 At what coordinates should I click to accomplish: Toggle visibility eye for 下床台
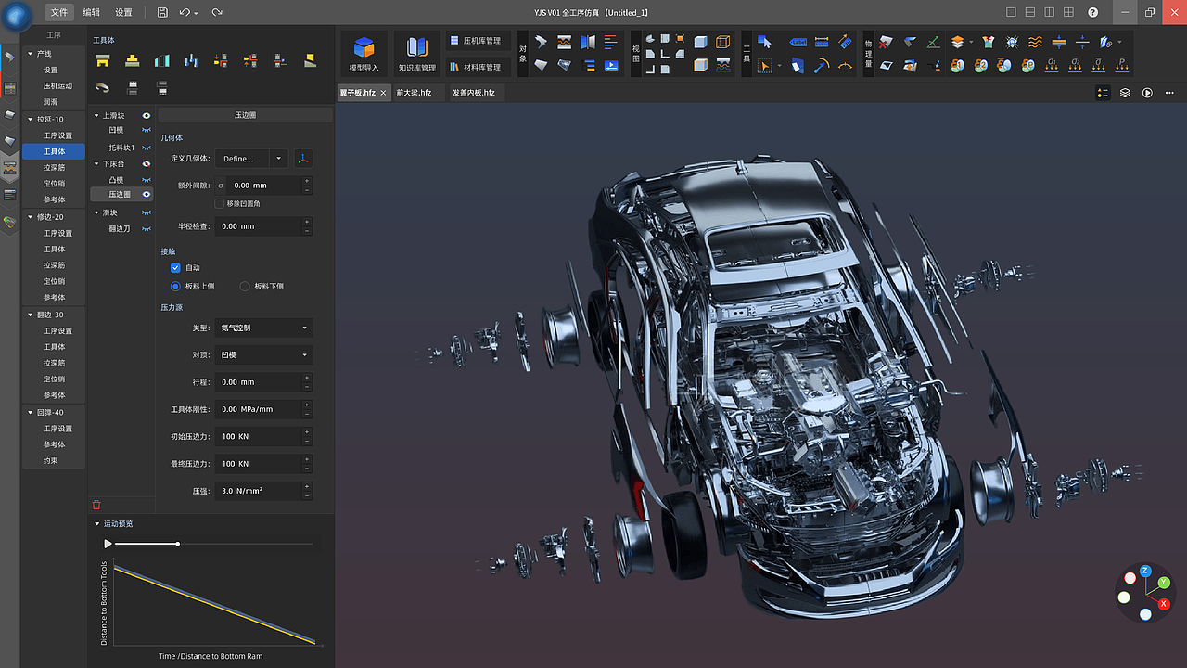147,164
